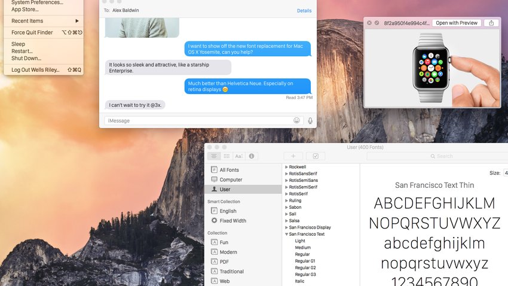Select the Regular G2 font style
Viewport: 508px width, 286px height.
(x=305, y=268)
